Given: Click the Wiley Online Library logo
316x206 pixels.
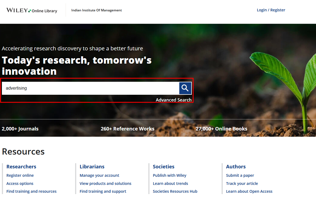Looking at the screenshot, I should point(32,11).
